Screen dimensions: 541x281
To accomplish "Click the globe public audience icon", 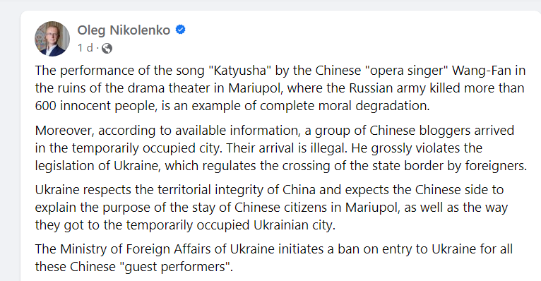I will point(107,48).
